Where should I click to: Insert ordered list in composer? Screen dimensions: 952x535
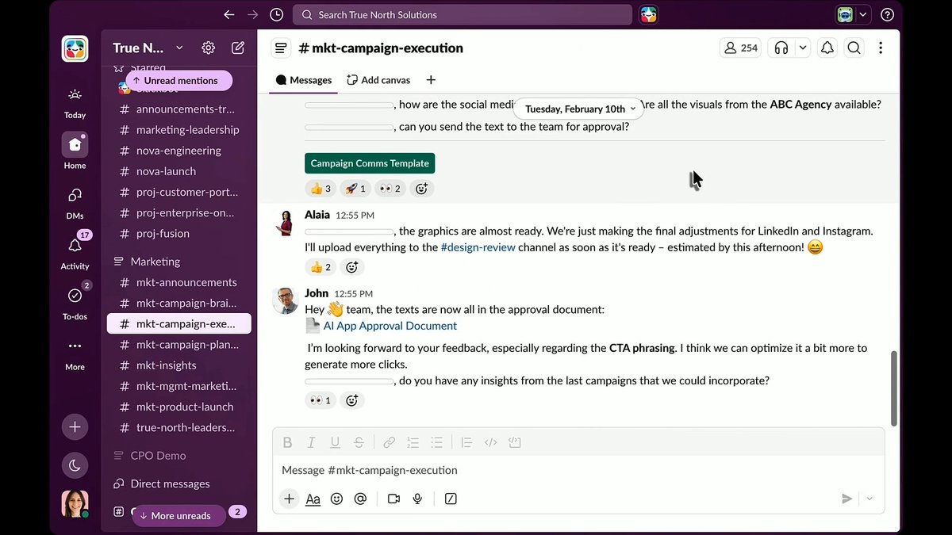coord(413,443)
